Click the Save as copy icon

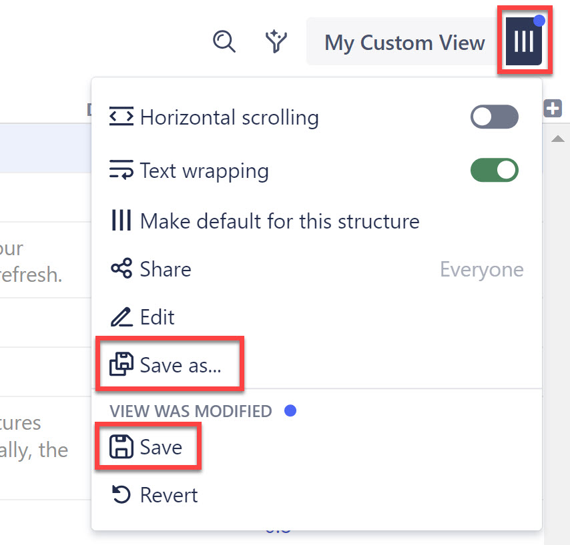(x=121, y=364)
